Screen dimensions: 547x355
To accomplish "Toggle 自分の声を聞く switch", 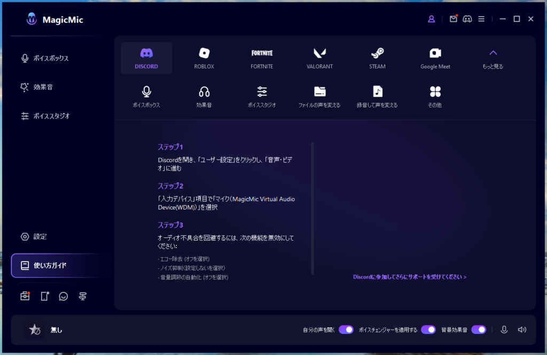I will click(346, 329).
